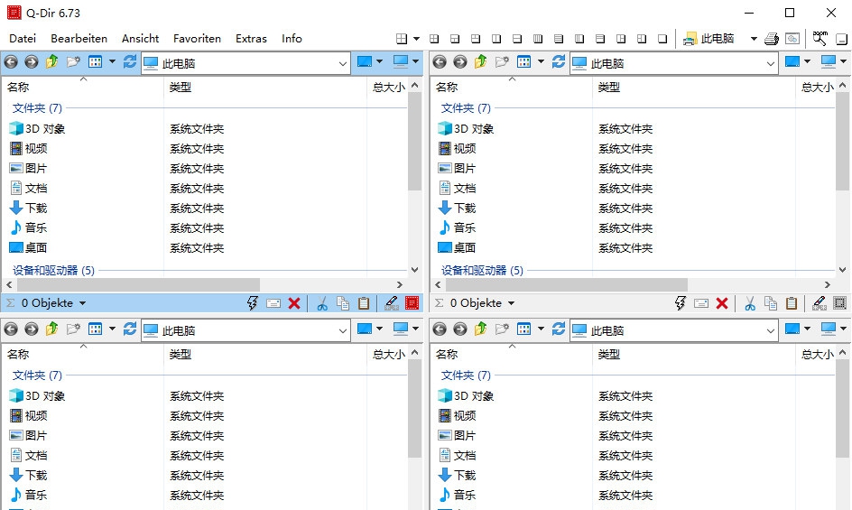Click the eraser edit icon in top-left status bar

pos(391,303)
